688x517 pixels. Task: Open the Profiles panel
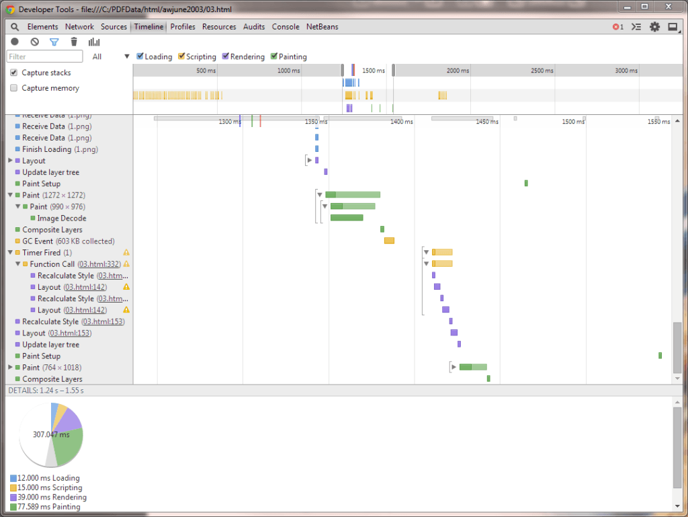coord(182,26)
